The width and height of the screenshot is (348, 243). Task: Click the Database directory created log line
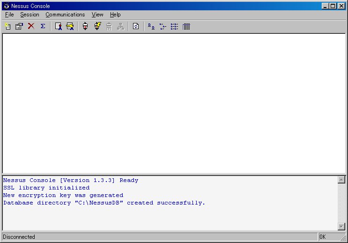point(104,203)
